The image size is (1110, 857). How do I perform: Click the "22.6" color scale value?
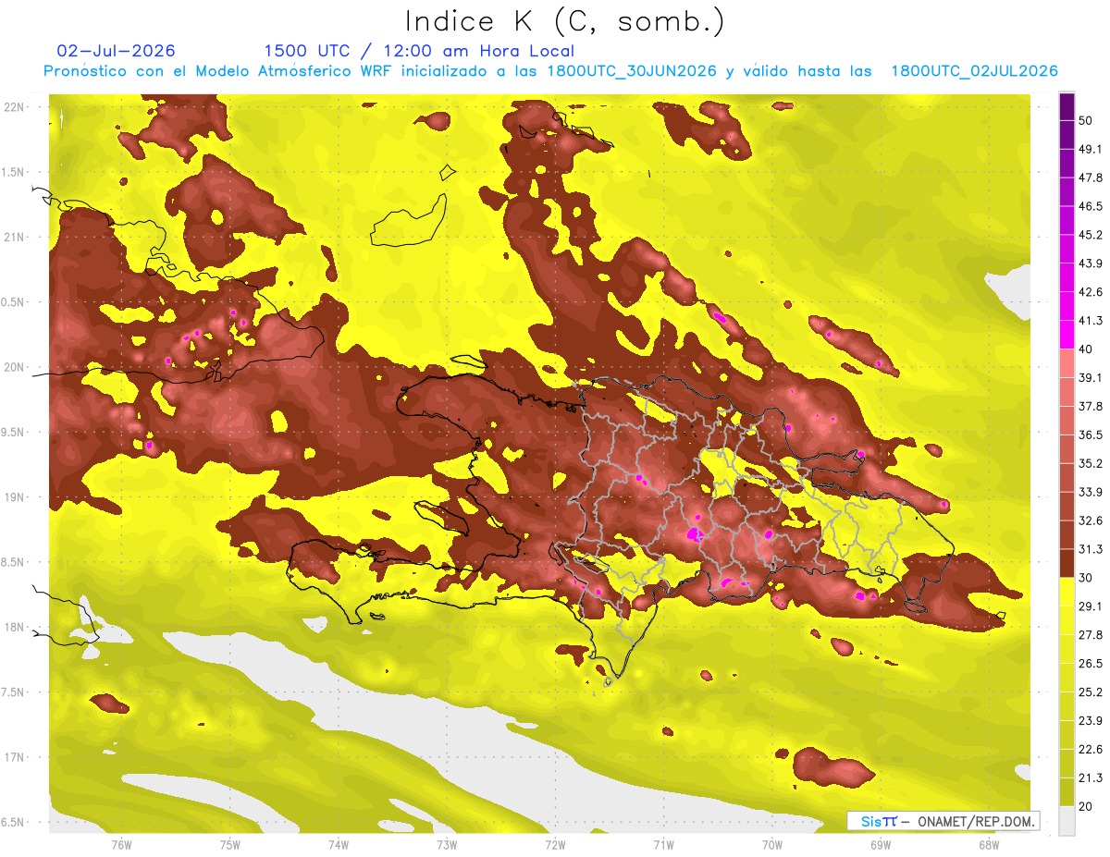point(1091,749)
